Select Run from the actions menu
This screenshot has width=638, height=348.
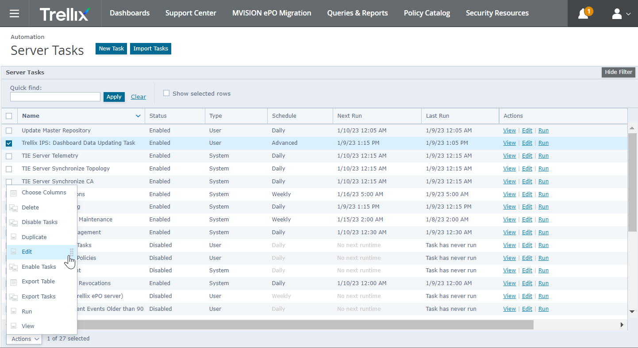click(x=27, y=312)
